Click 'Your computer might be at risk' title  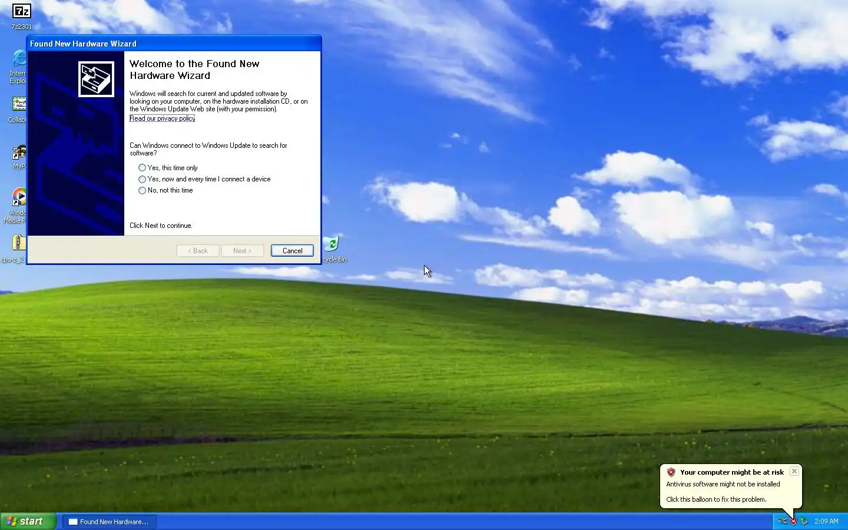[732, 472]
